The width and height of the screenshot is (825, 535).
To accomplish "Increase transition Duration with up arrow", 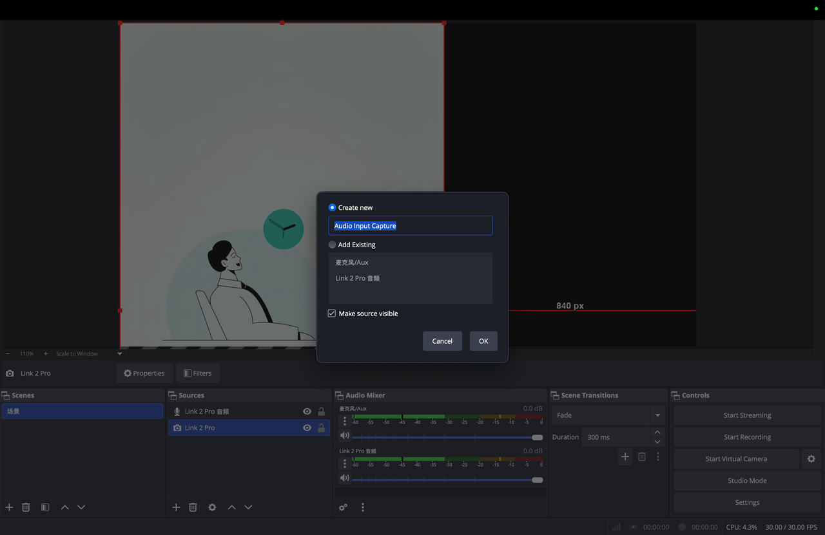I will [657, 433].
